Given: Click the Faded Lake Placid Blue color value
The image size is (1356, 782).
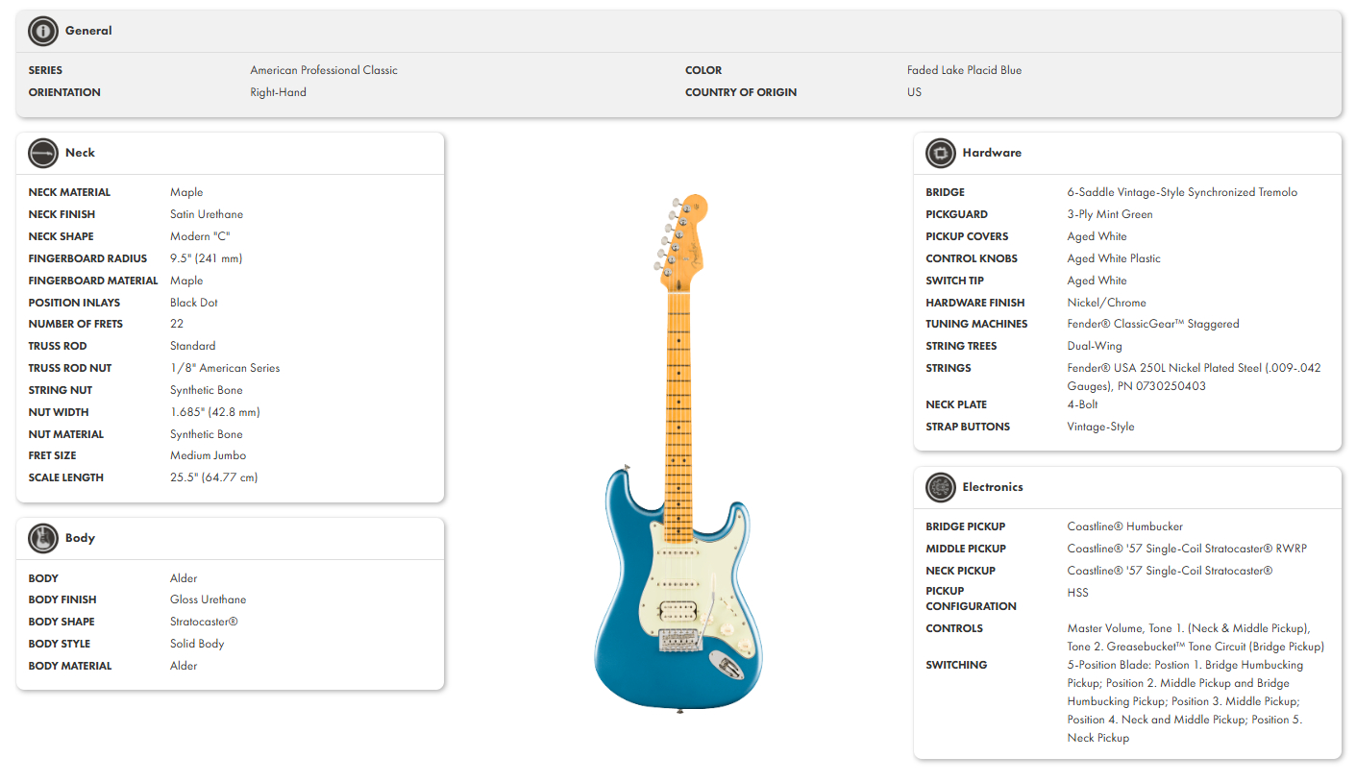Looking at the screenshot, I should pos(965,69).
